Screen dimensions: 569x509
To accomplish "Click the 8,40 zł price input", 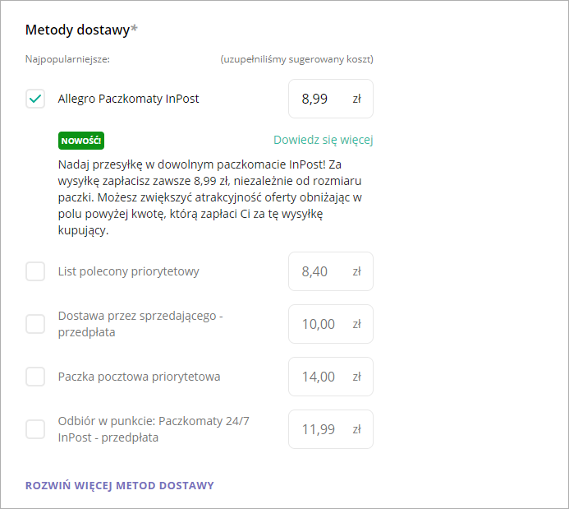I will coord(316,271).
